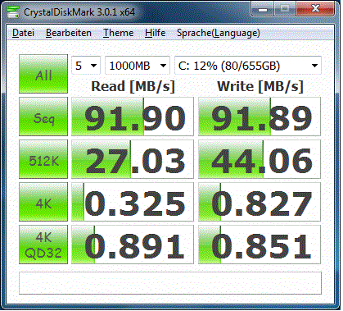343x311 pixels.
Task: Click the Seq read result 91.90
Action: coord(133,117)
